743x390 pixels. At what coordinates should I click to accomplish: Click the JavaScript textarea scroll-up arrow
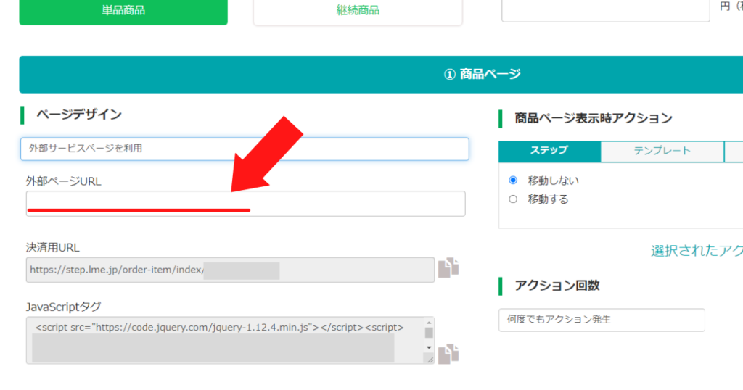(429, 323)
